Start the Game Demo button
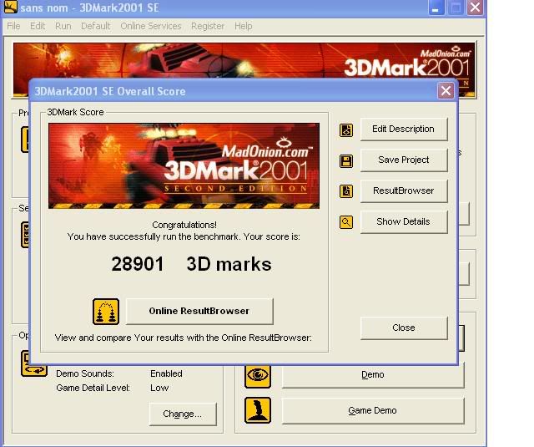Image resolution: width=534 pixels, height=447 pixels. 373,410
